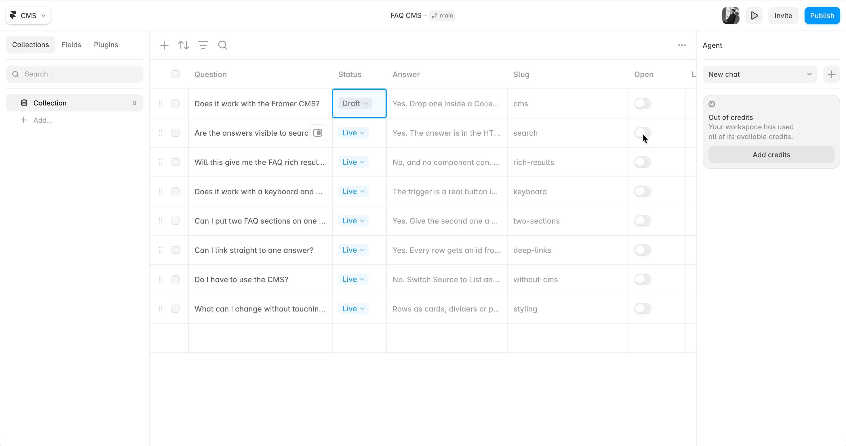Open Live status dropdown for two-sections row
Screen dimensions: 846x446
(353, 221)
